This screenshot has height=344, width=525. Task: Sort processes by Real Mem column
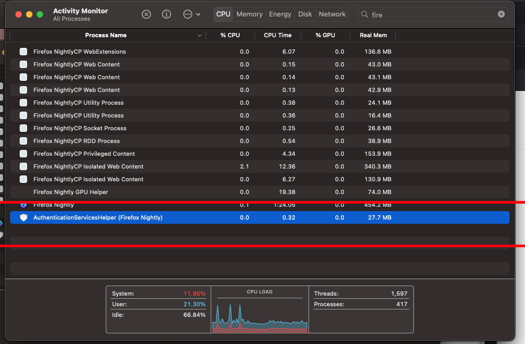pos(373,35)
